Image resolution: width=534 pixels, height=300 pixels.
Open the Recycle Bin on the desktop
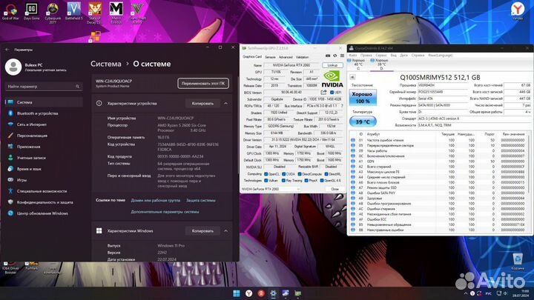click(518, 262)
